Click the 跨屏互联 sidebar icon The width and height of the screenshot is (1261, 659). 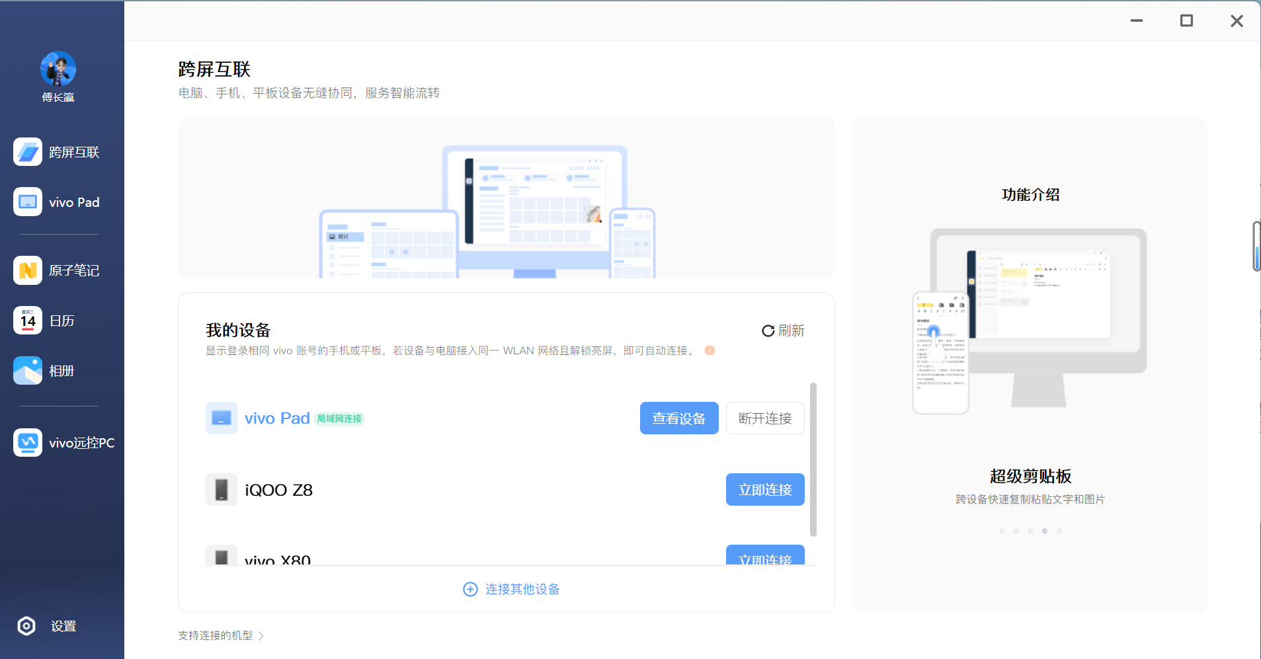(28, 152)
